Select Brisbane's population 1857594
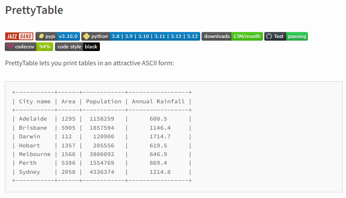Image resolution: width=346 pixels, height=198 pixels. pos(102,128)
